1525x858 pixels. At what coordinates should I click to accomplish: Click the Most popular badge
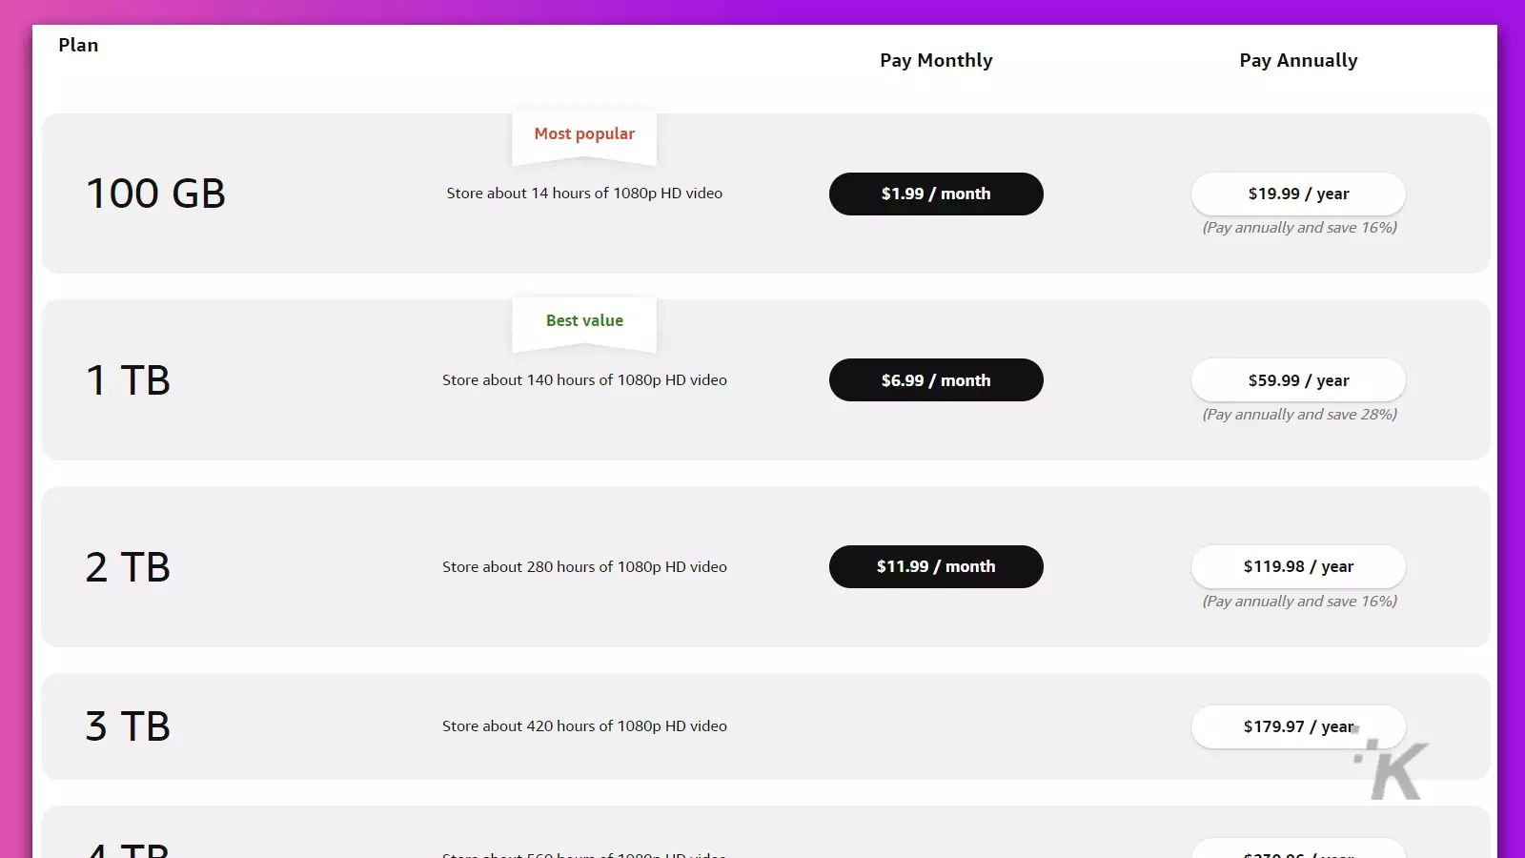(x=584, y=134)
